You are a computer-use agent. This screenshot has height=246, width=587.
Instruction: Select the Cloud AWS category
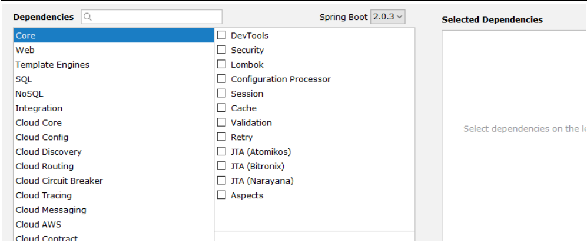point(114,224)
